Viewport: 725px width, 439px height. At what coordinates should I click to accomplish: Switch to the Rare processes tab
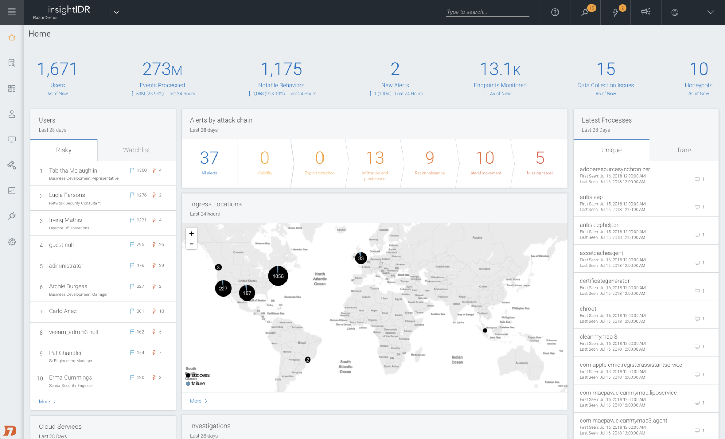684,150
